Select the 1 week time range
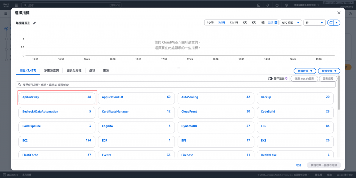 click(262, 23)
